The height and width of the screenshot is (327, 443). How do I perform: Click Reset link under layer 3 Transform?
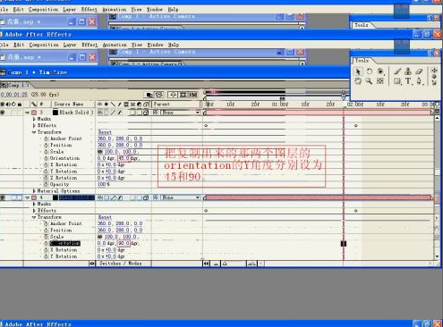[105, 132]
